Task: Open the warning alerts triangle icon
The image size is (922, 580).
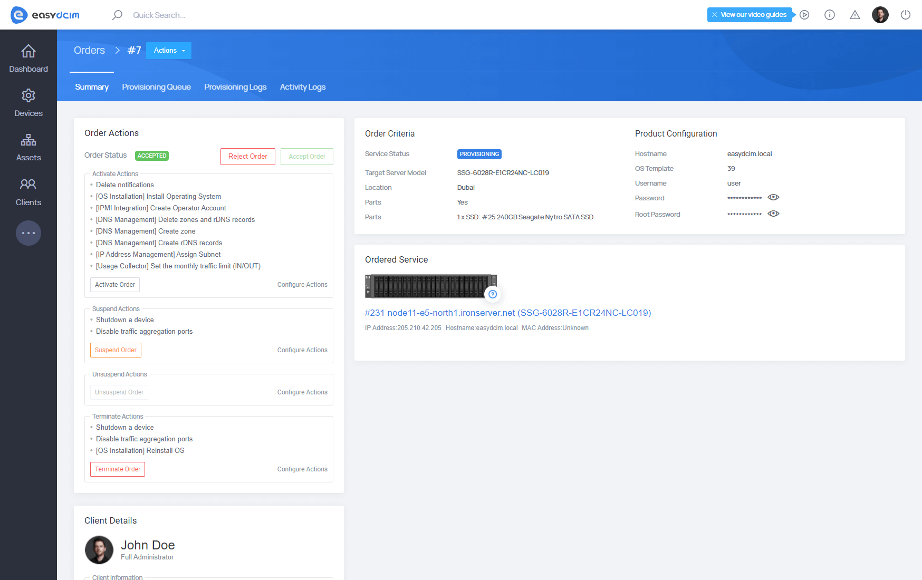Action: click(x=855, y=15)
